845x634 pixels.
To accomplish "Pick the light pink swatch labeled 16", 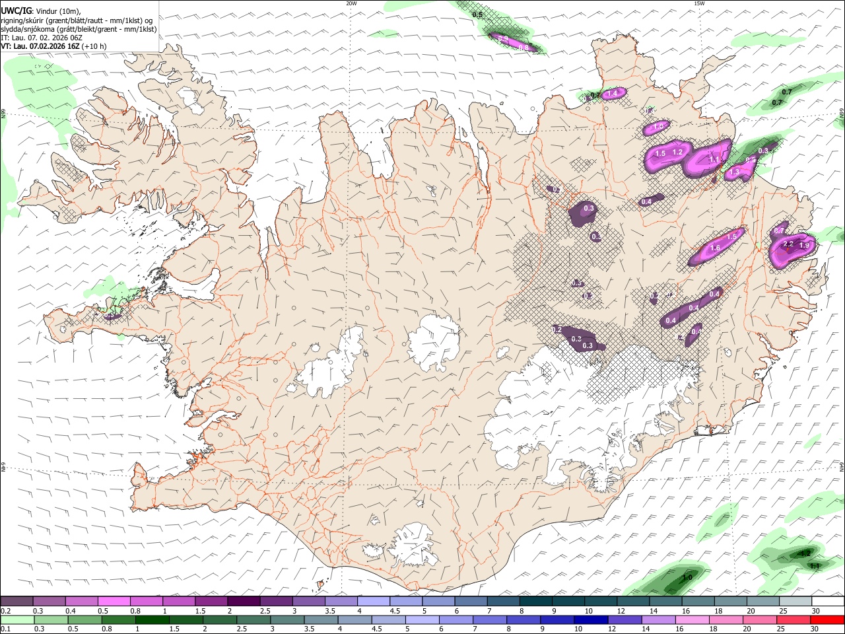I will point(693,620).
